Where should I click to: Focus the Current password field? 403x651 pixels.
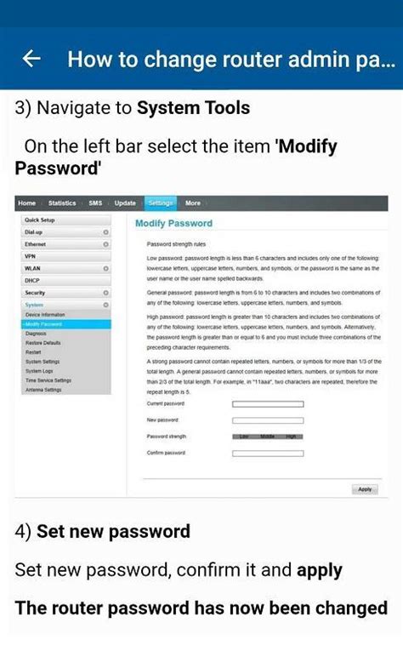(268, 404)
